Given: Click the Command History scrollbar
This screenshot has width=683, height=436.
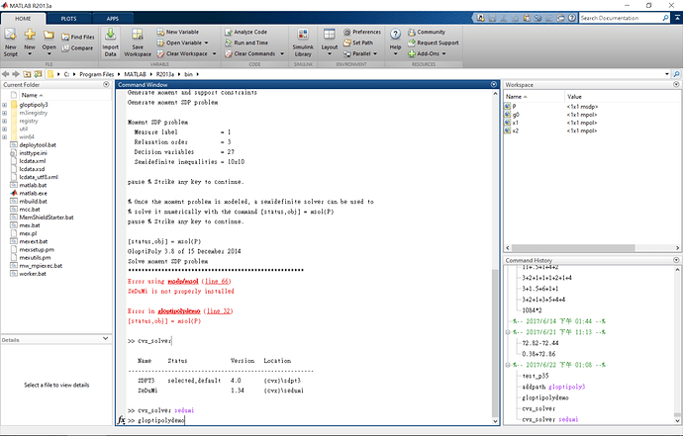Looking at the screenshot, I should click(x=677, y=415).
